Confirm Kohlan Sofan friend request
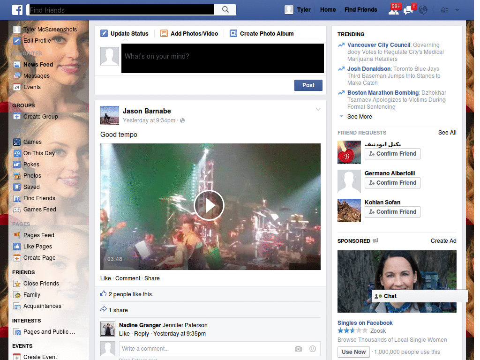This screenshot has width=480, height=360. tap(392, 212)
